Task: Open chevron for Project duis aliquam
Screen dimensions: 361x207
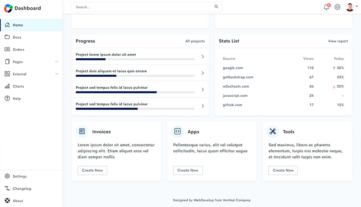Action: [203, 73]
